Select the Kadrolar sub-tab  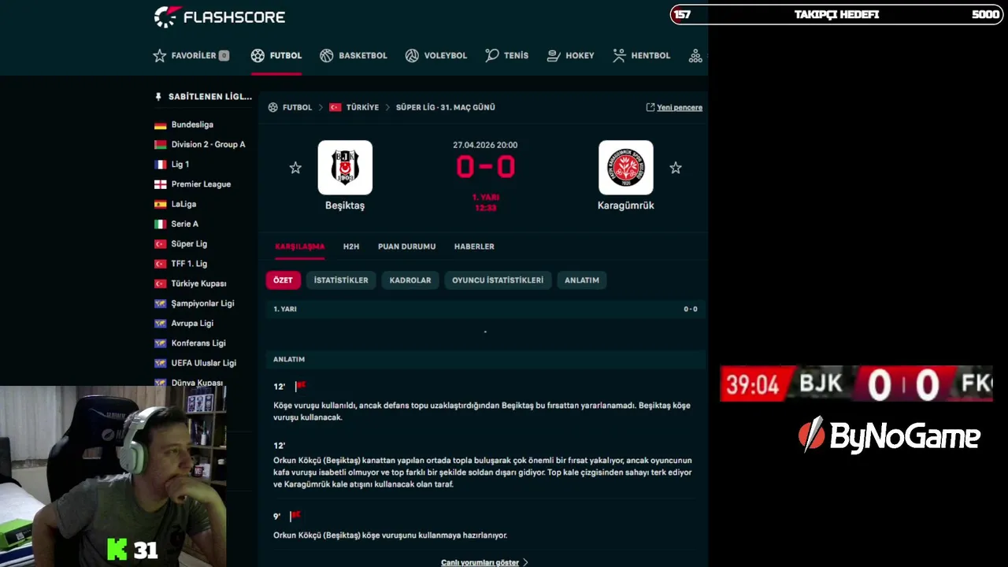(410, 280)
